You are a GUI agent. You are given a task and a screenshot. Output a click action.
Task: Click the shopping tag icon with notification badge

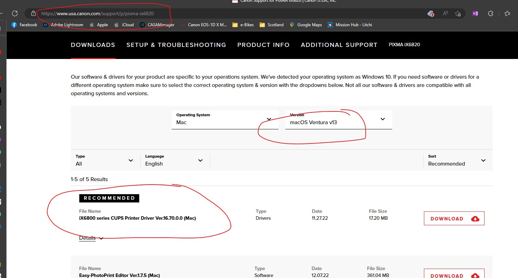point(430,13)
